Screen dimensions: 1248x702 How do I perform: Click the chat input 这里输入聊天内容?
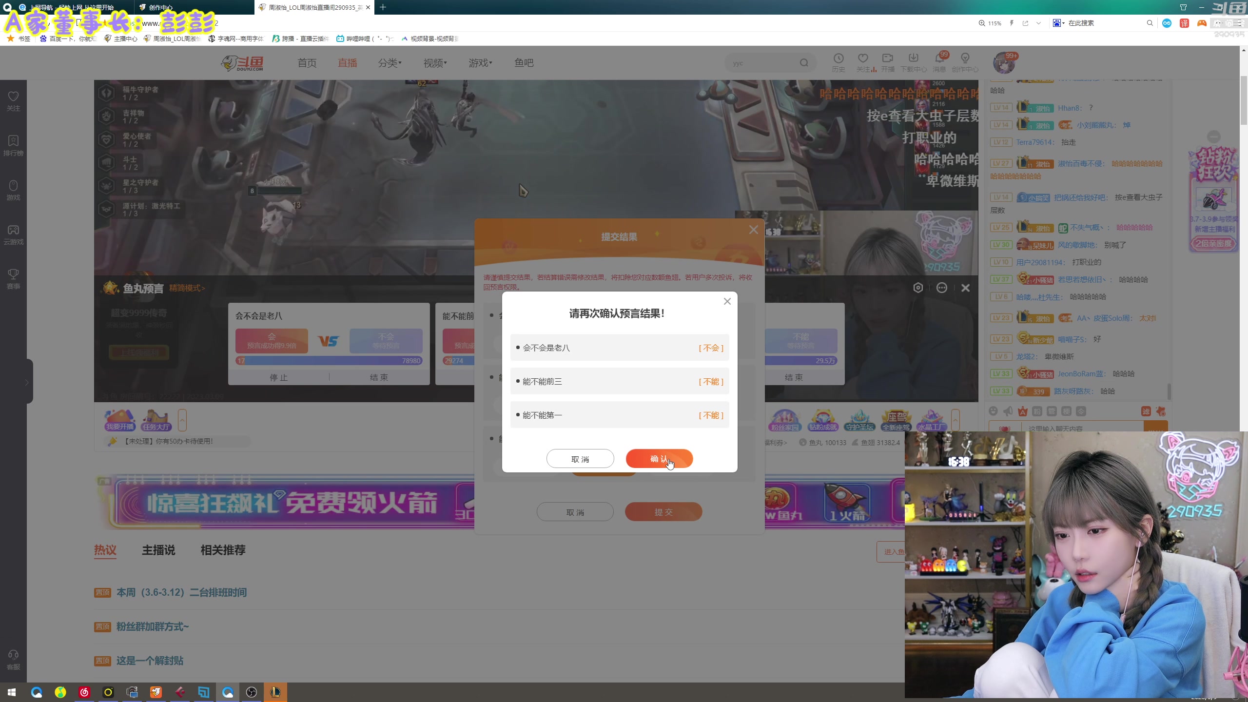tap(1082, 428)
